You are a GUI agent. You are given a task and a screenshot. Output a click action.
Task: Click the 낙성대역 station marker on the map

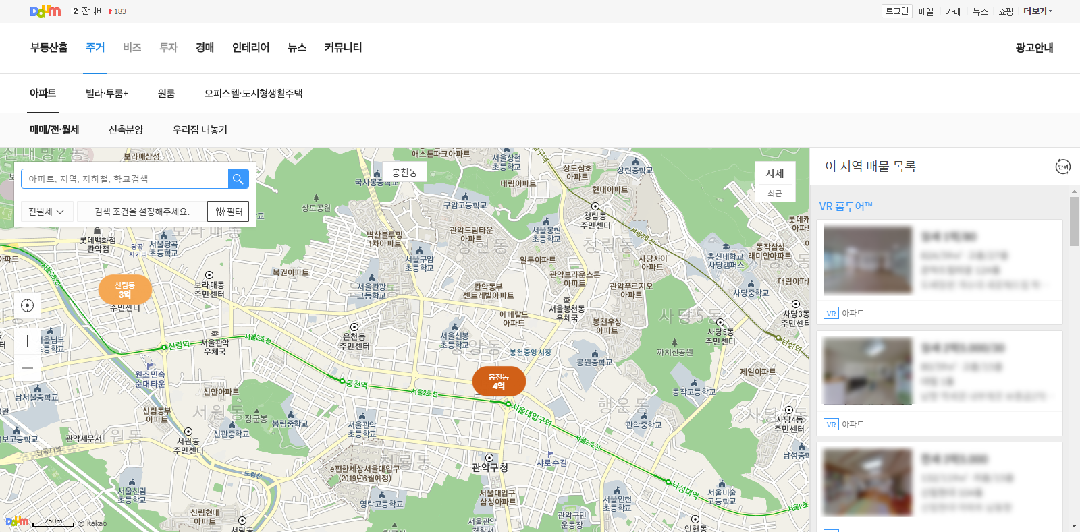(x=668, y=482)
